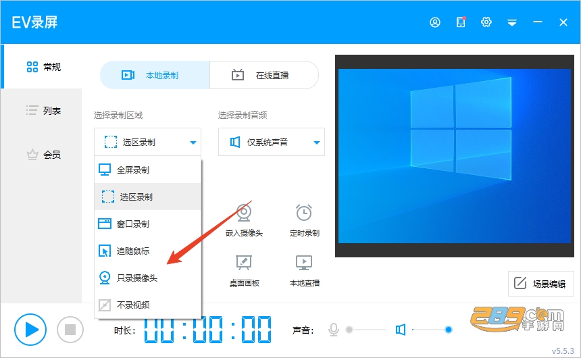Click the 嵌入摄像头 webcam icon
Viewport: 581px width, 358px height.
[x=244, y=213]
